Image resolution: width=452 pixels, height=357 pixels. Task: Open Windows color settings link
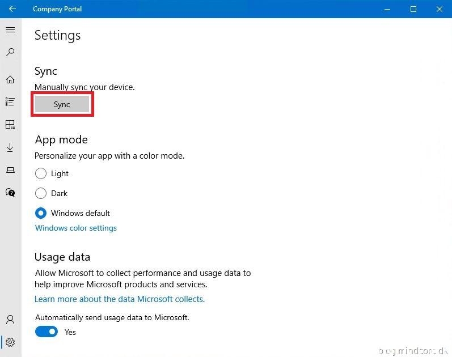tap(76, 228)
